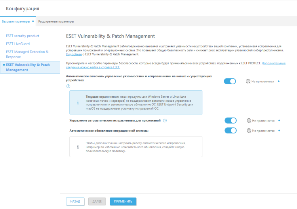297x209 pixels.
Task: Click help icon below automatic enable setting
Action: click(x=68, y=86)
